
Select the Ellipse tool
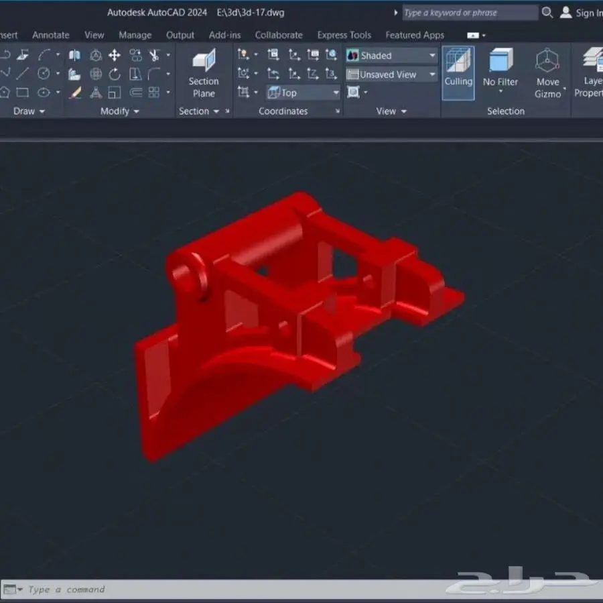(44, 93)
